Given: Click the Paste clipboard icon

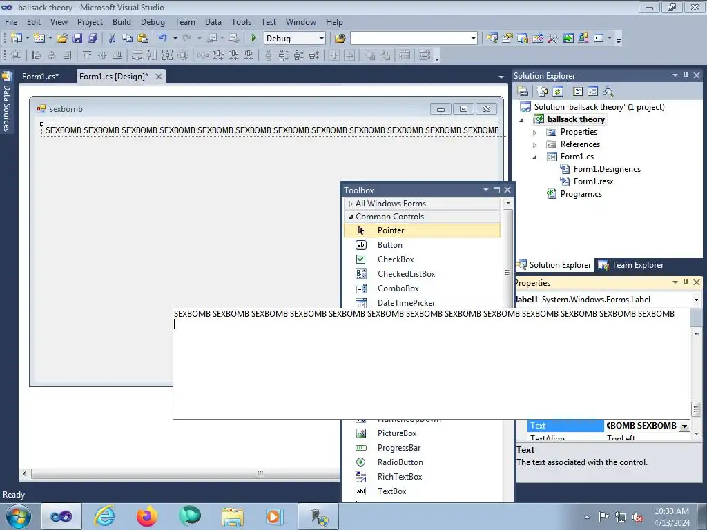Looking at the screenshot, I should tap(143, 39).
